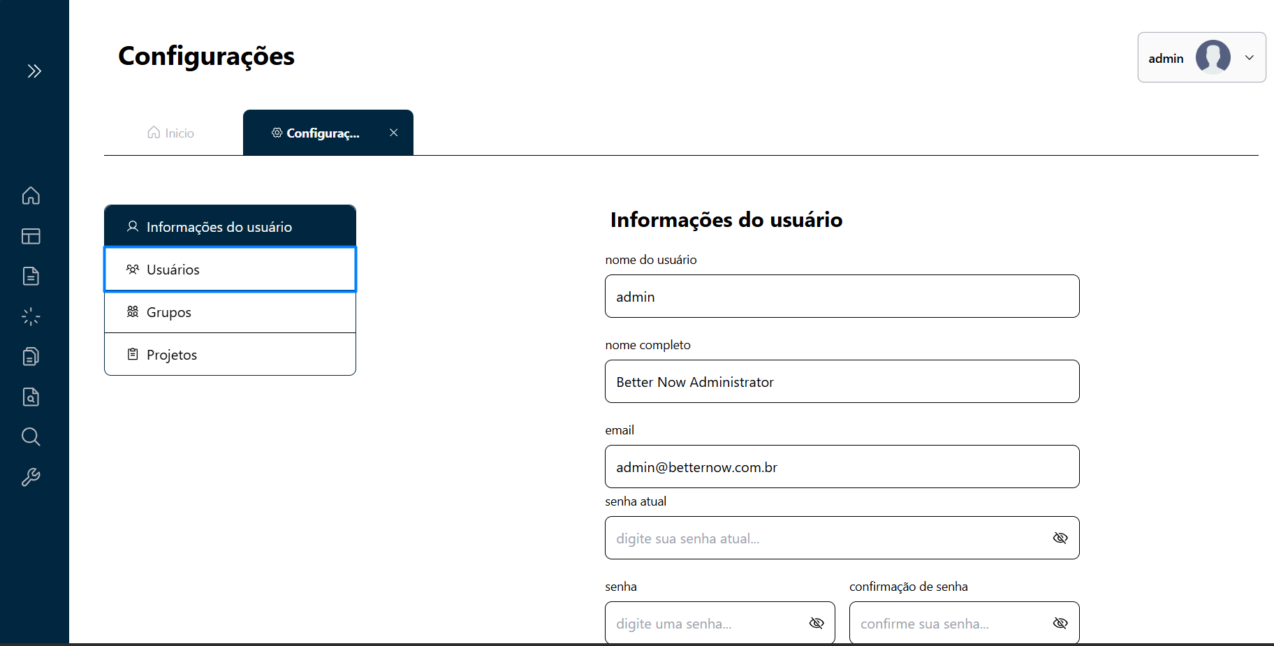Select the single document icon in sidebar
The height and width of the screenshot is (646, 1274).
[31, 276]
